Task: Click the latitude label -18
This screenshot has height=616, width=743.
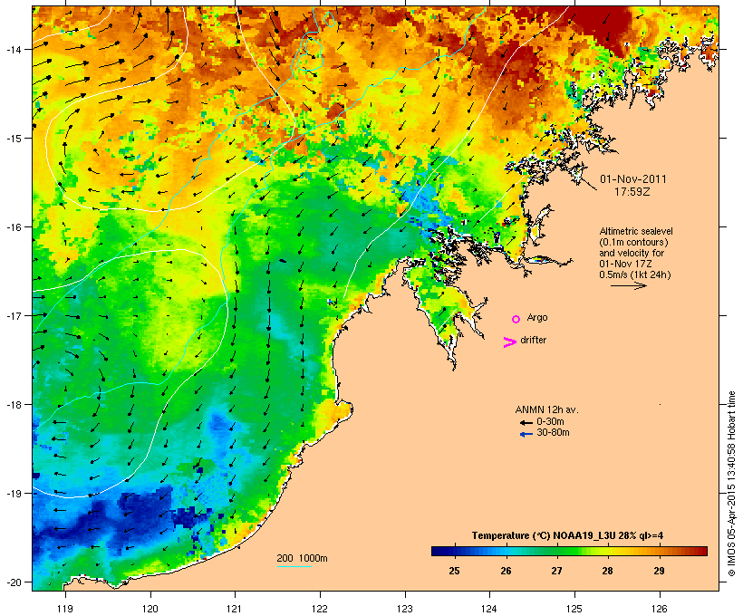Action: [x=13, y=405]
